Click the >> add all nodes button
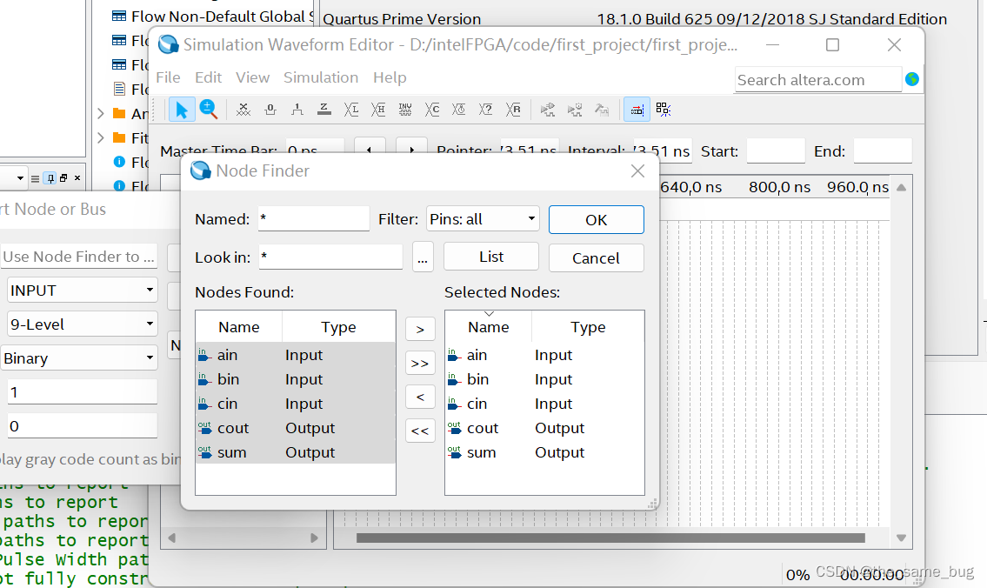The width and height of the screenshot is (987, 588). coord(420,364)
